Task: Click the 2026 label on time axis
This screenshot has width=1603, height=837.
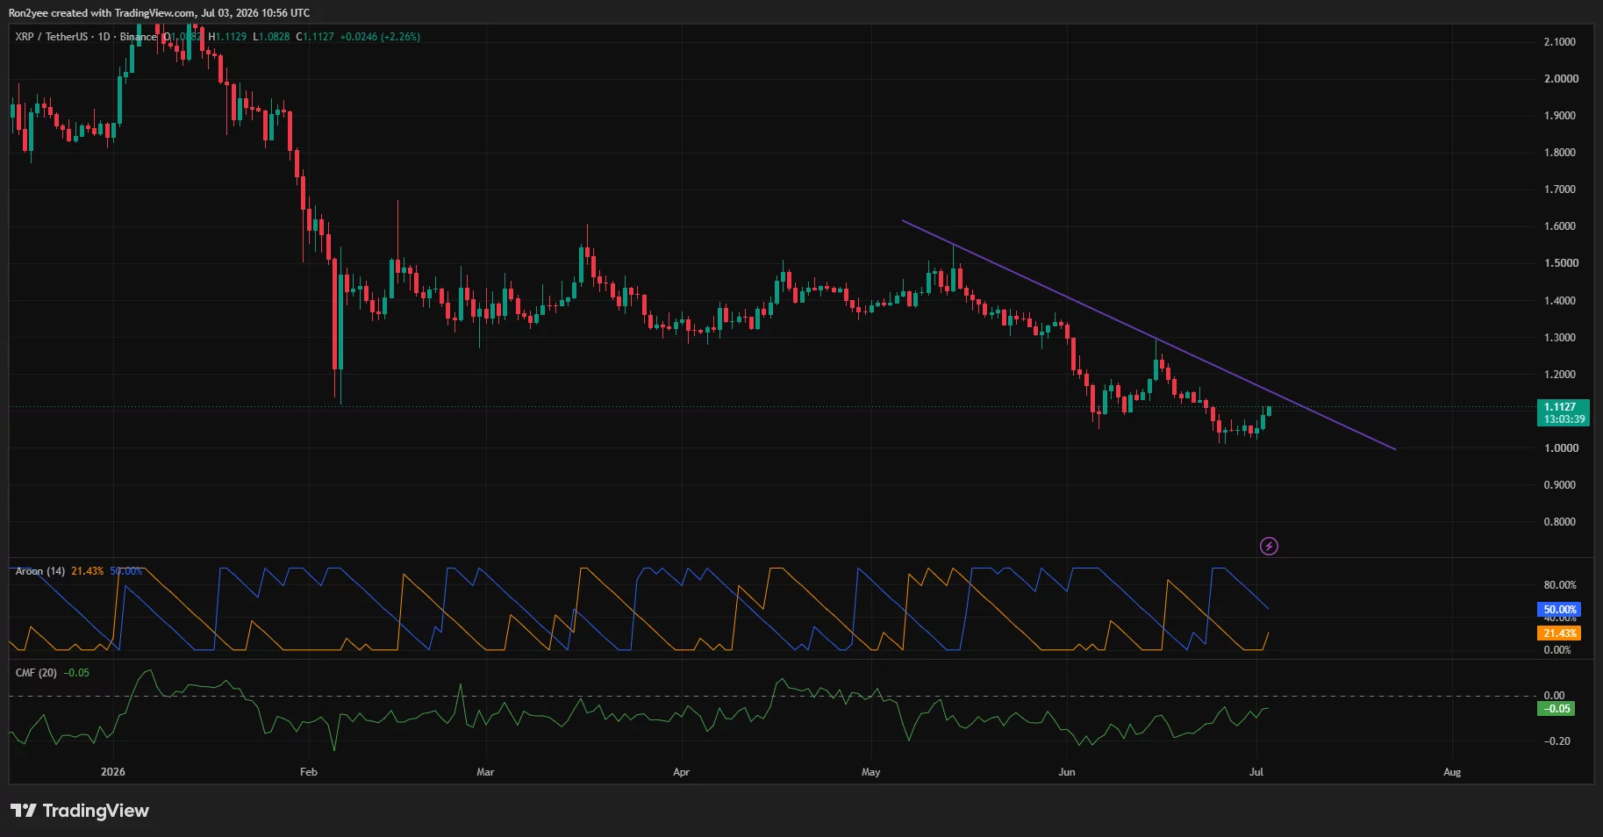Action: pyautogui.click(x=113, y=772)
